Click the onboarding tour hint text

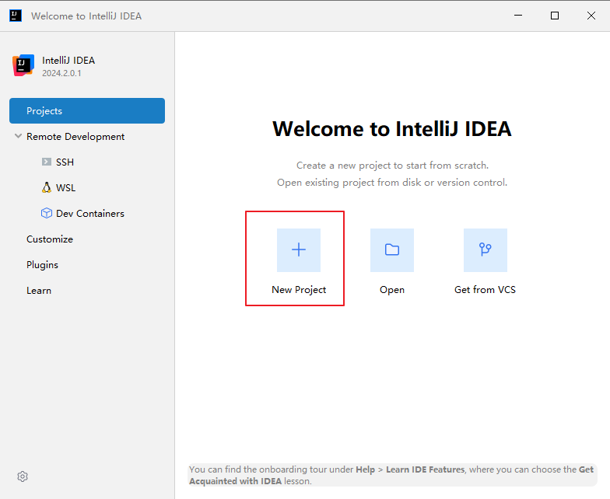coord(391,475)
